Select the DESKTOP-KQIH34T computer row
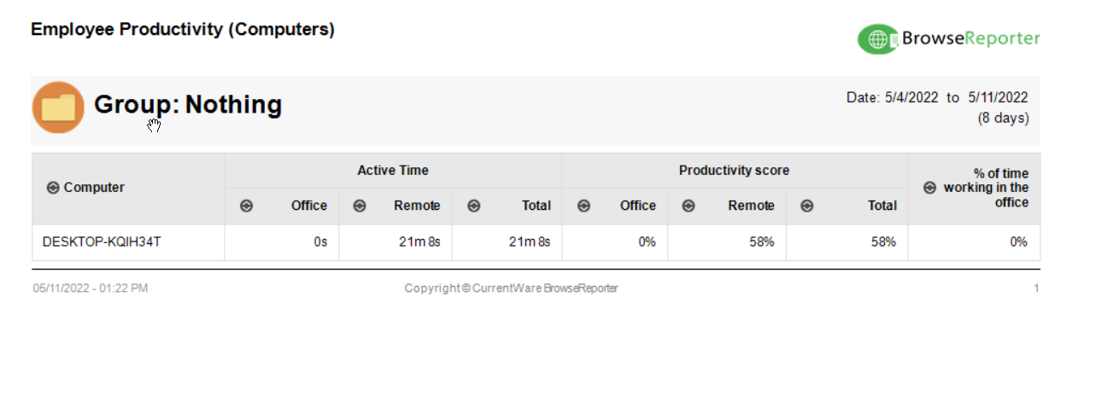The image size is (1096, 401). coord(536,242)
